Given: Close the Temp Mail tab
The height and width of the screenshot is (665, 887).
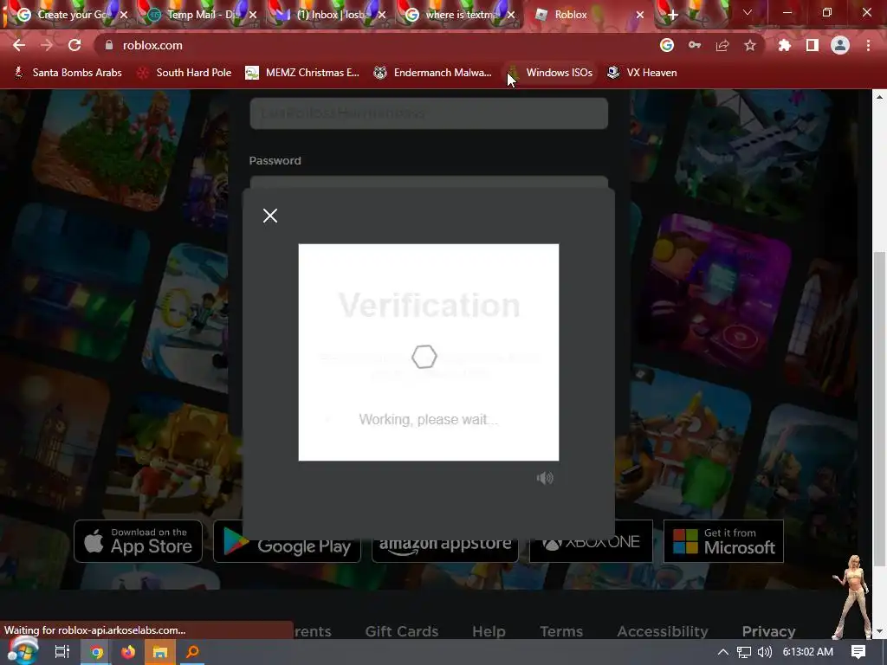Looking at the screenshot, I should pyautogui.click(x=253, y=15).
